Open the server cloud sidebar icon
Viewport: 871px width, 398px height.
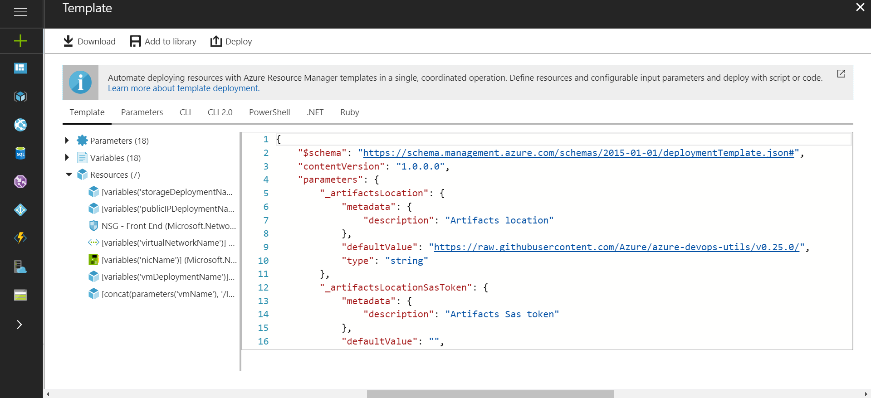20,267
